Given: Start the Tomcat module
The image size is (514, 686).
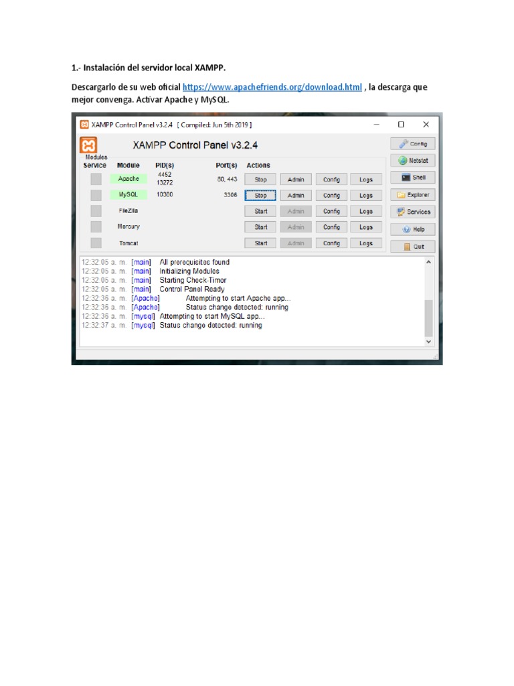Looking at the screenshot, I should click(x=260, y=243).
